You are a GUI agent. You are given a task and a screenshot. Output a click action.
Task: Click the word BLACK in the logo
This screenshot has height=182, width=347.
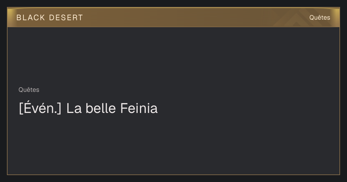(31, 18)
